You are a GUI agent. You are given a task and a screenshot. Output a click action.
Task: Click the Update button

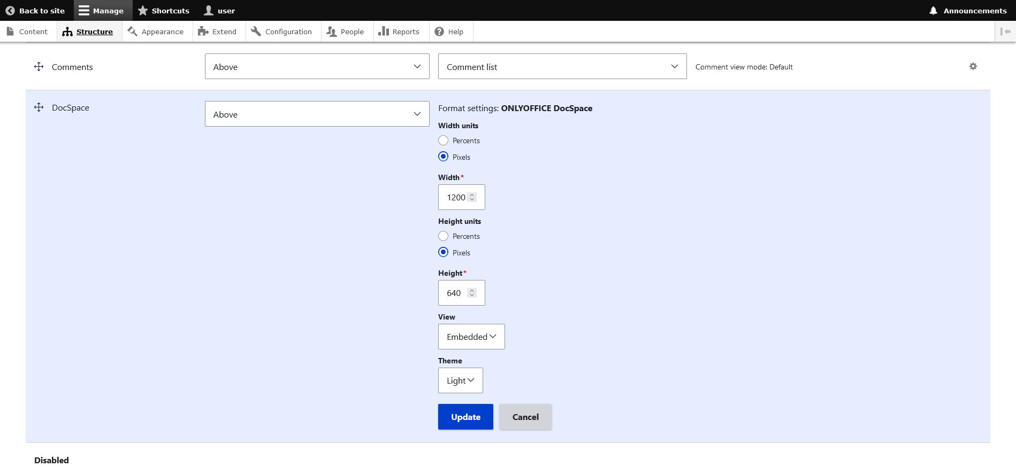click(x=465, y=417)
